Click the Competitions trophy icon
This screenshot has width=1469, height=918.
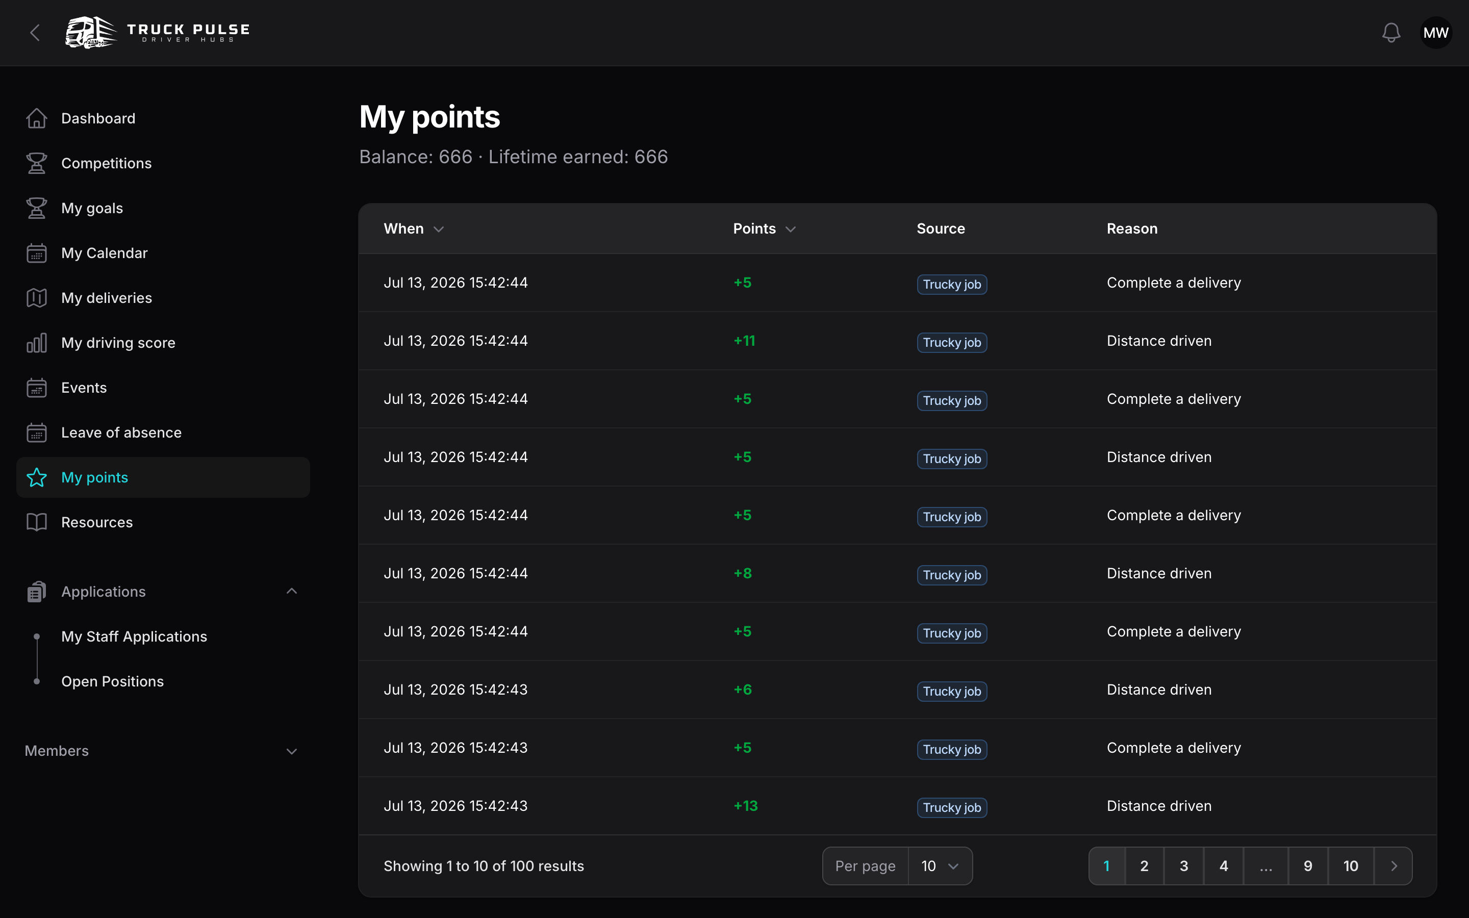[x=36, y=163]
